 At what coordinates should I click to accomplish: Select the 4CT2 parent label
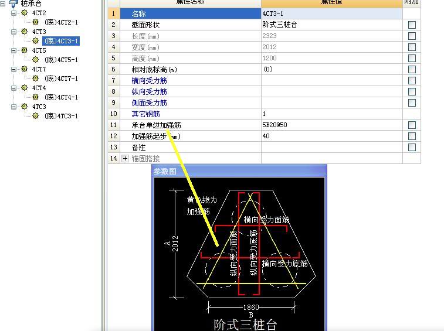[x=39, y=13]
